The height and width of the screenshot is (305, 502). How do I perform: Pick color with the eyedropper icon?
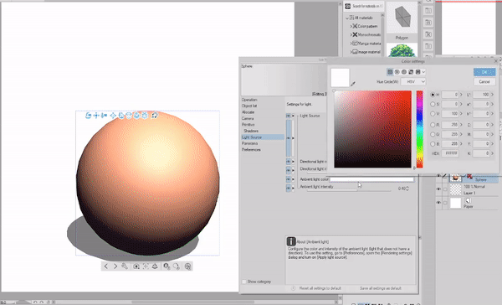pyautogui.click(x=353, y=84)
